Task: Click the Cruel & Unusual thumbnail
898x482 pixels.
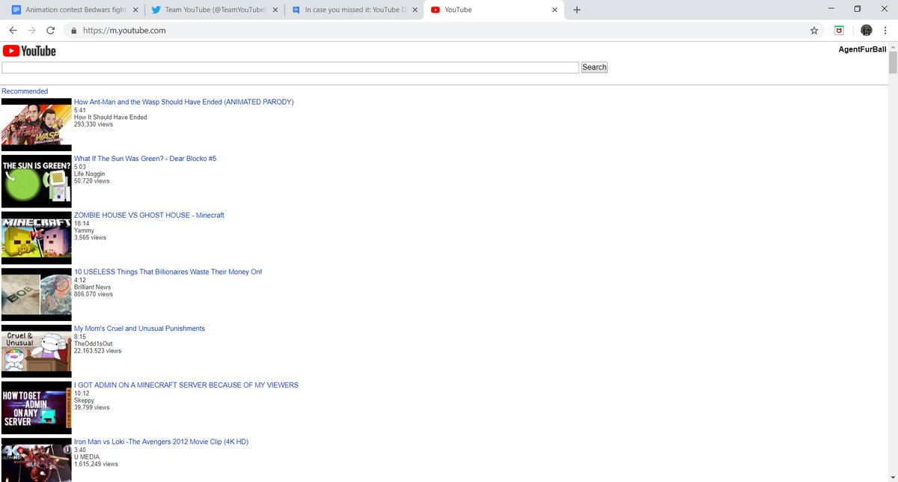Action: [x=37, y=351]
